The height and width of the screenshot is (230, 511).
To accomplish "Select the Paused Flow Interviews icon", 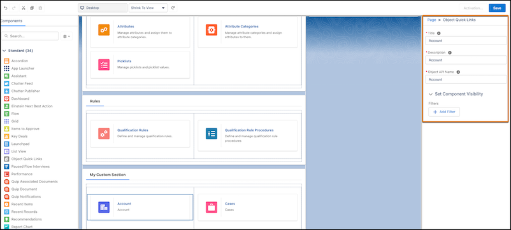I will (x=6, y=166).
